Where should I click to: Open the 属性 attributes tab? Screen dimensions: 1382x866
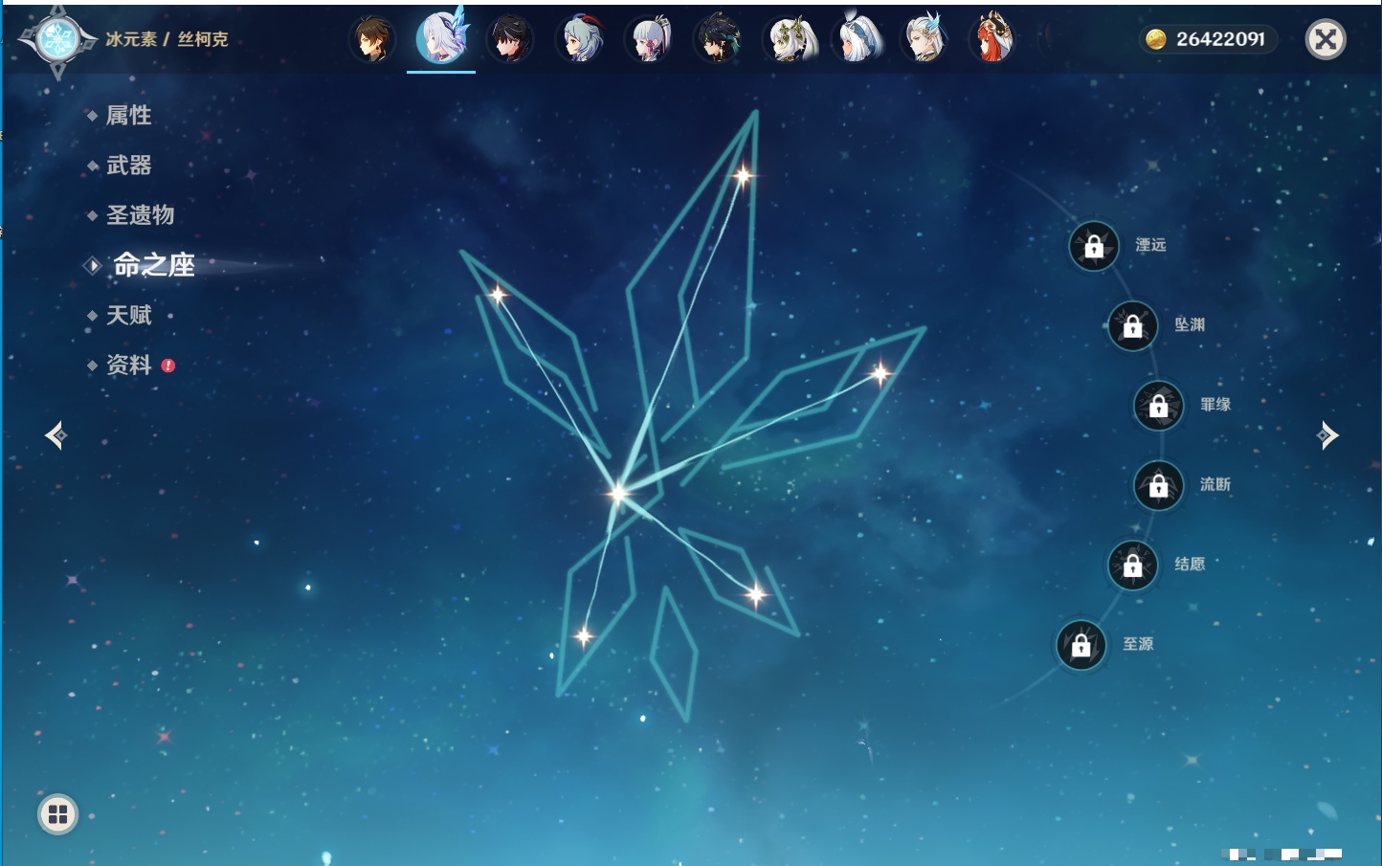[128, 116]
